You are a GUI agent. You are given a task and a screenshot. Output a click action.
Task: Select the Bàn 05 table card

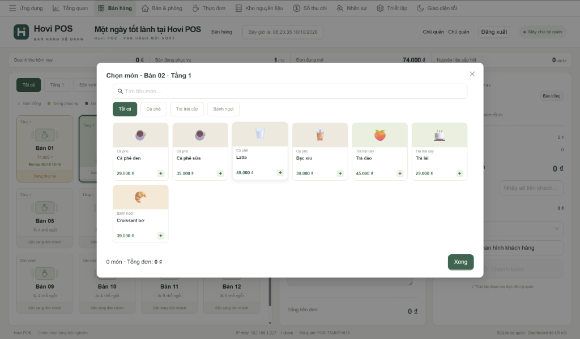[x=45, y=218]
